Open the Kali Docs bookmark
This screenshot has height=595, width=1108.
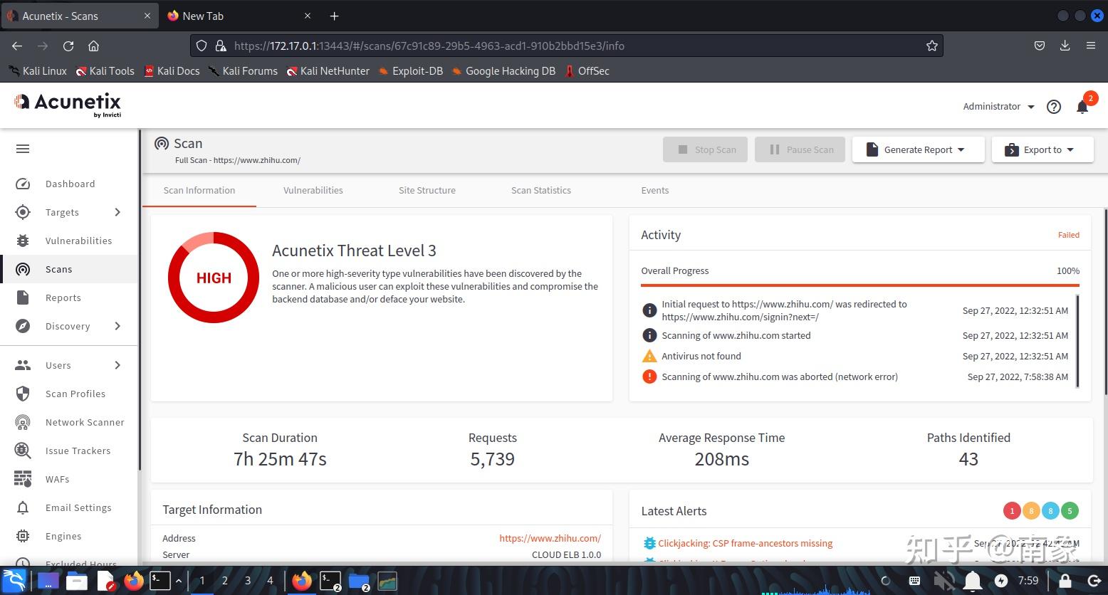coord(172,70)
